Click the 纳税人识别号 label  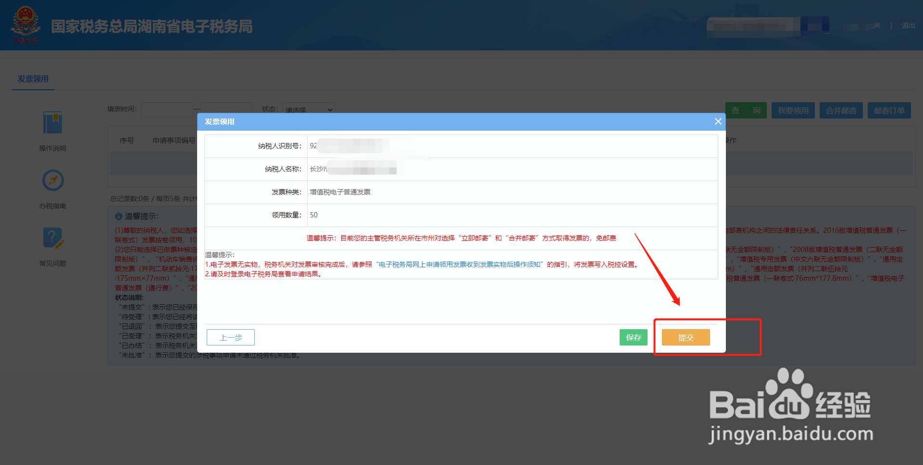[280, 146]
